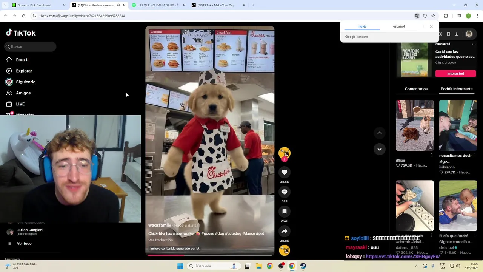Open Chrome profile avatar
Viewport: 483px width, 272px height.
(x=468, y=16)
